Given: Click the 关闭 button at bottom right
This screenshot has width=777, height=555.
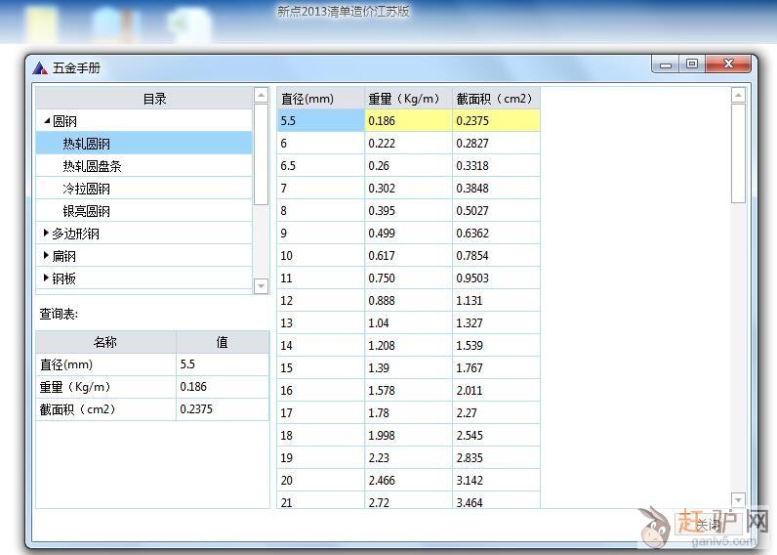Looking at the screenshot, I should pyautogui.click(x=707, y=525).
